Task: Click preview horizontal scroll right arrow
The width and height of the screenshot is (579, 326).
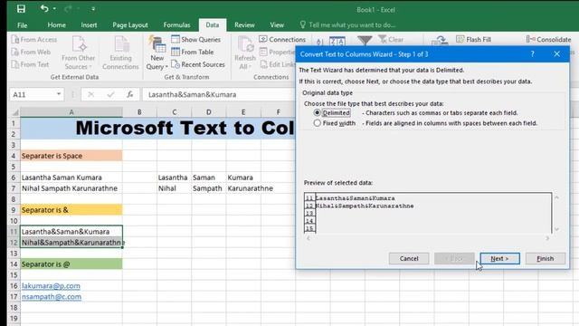Action: tap(547, 238)
